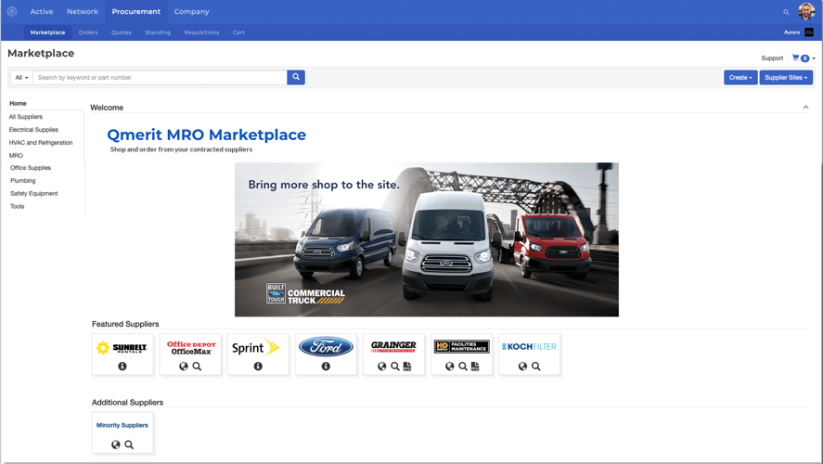This screenshot has width=823, height=464.
Task: Switch to the Quotes tab
Action: [122, 32]
